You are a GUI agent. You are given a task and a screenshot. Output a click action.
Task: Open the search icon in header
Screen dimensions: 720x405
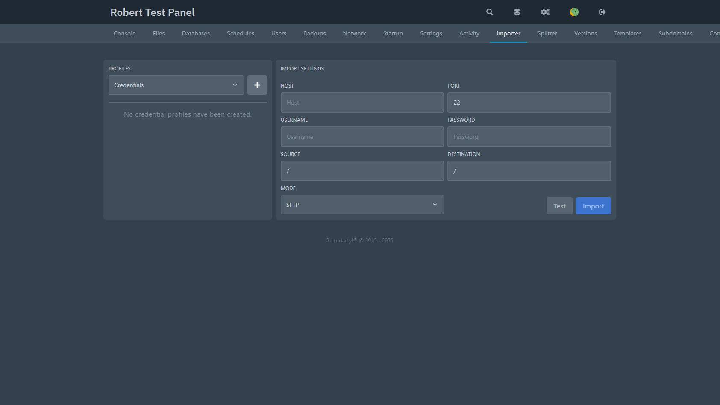click(x=490, y=12)
